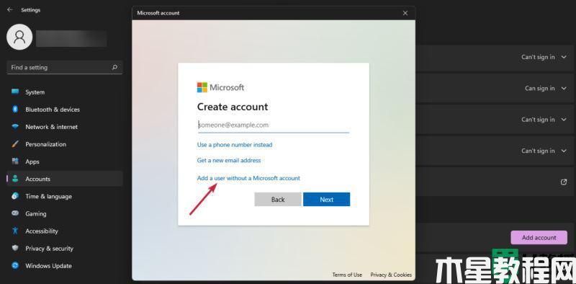Open Privacy & security settings
The image size is (576, 284).
click(65, 248)
